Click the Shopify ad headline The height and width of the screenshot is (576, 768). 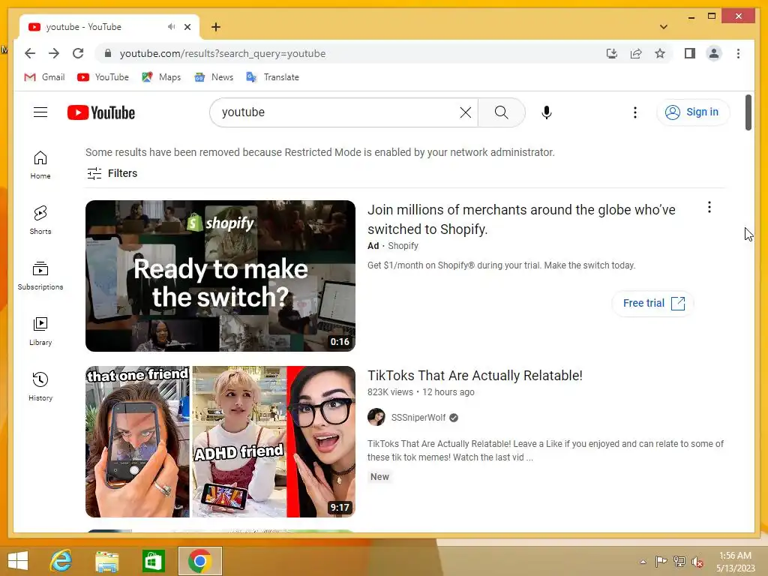521,220
